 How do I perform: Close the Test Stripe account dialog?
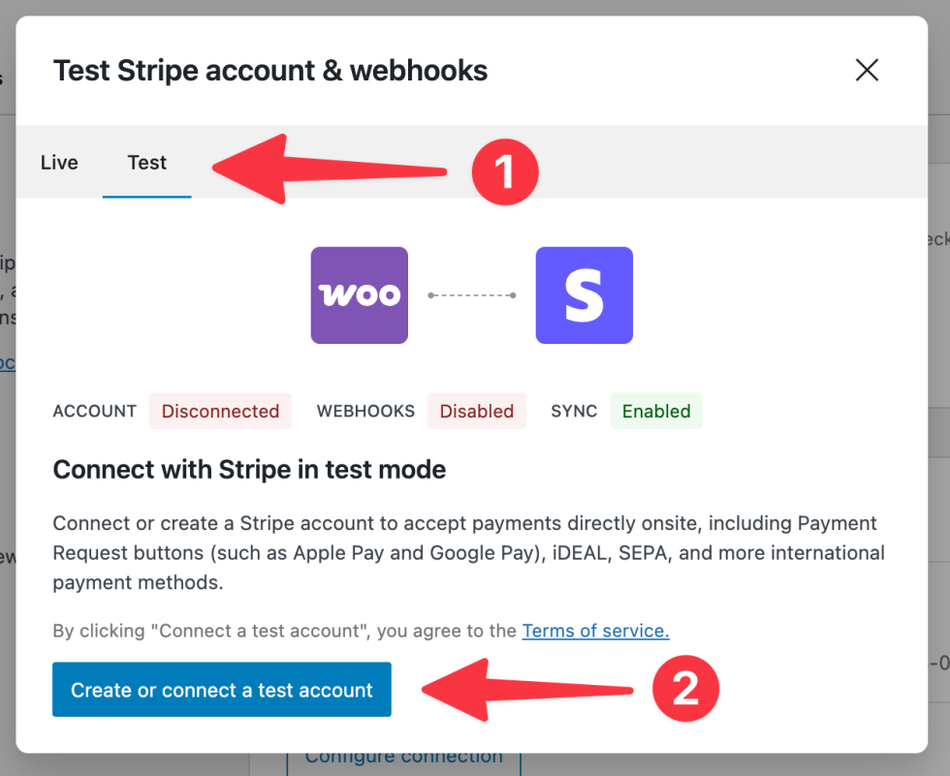(867, 70)
